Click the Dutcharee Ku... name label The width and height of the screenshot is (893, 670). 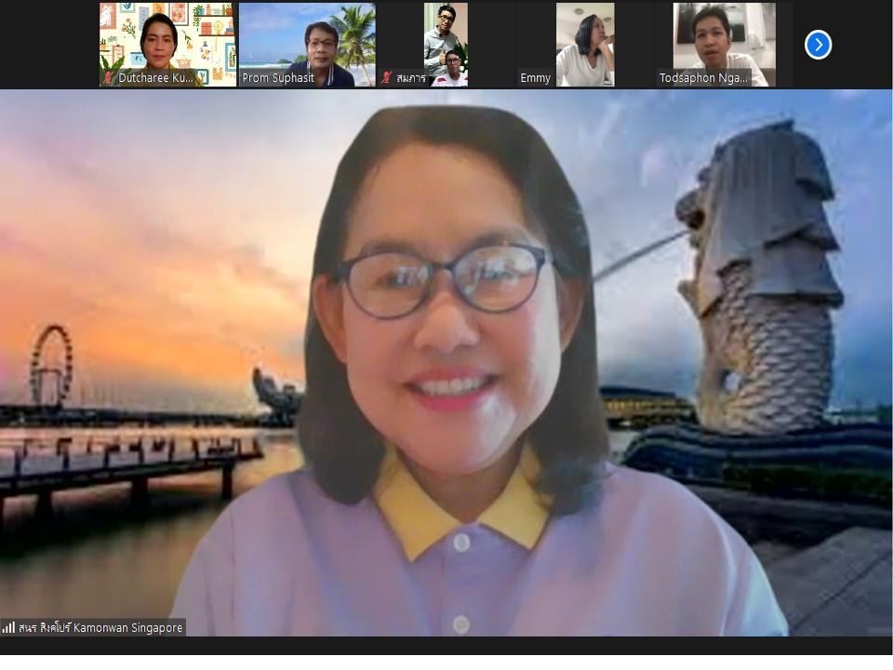click(x=155, y=78)
